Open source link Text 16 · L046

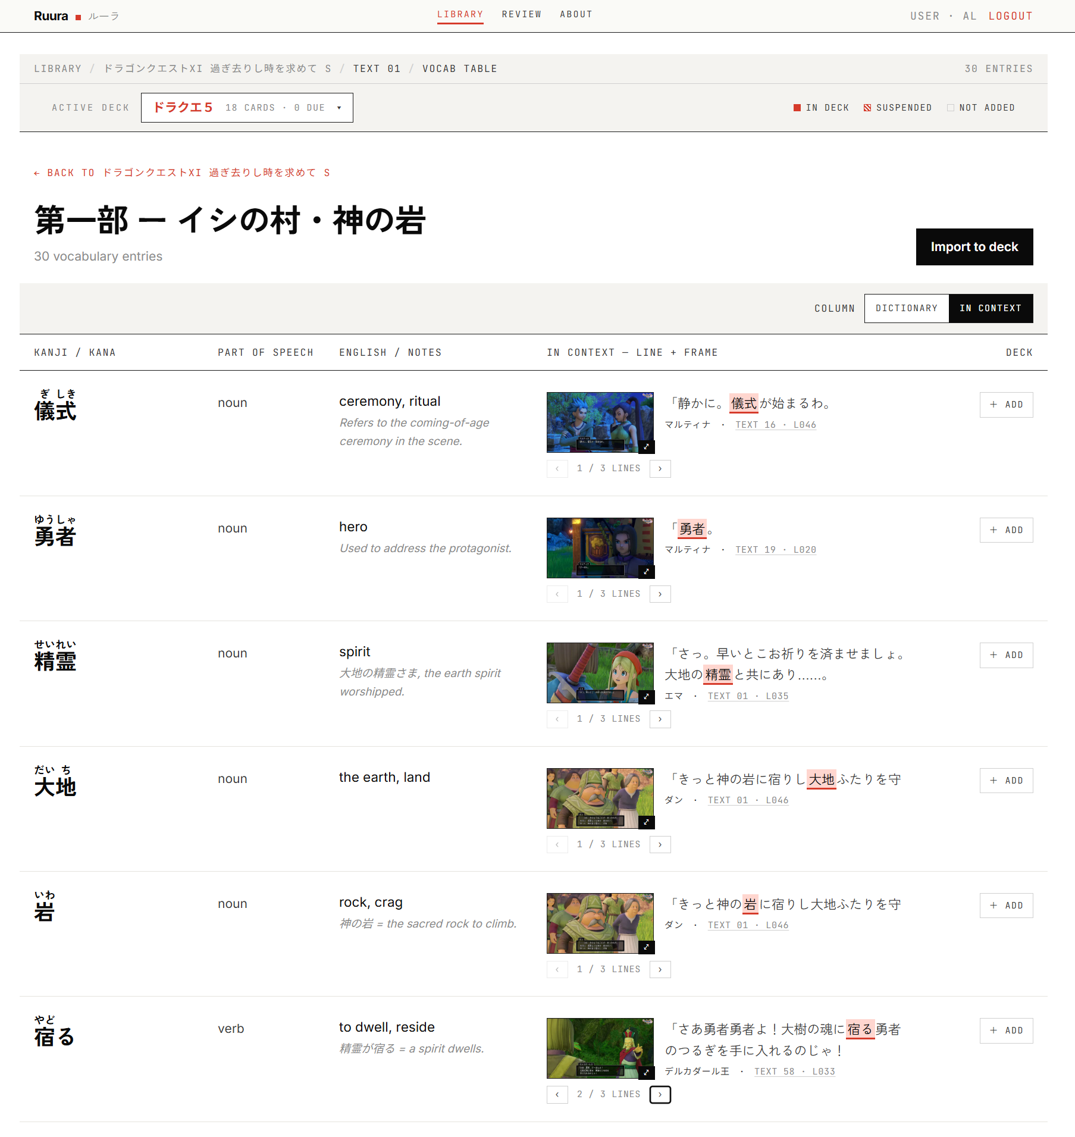pyautogui.click(x=776, y=425)
